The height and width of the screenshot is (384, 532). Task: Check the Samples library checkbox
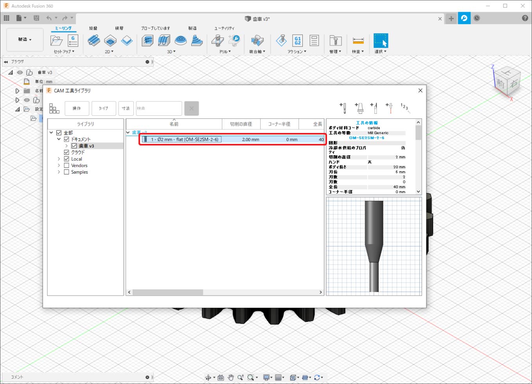pyautogui.click(x=66, y=172)
